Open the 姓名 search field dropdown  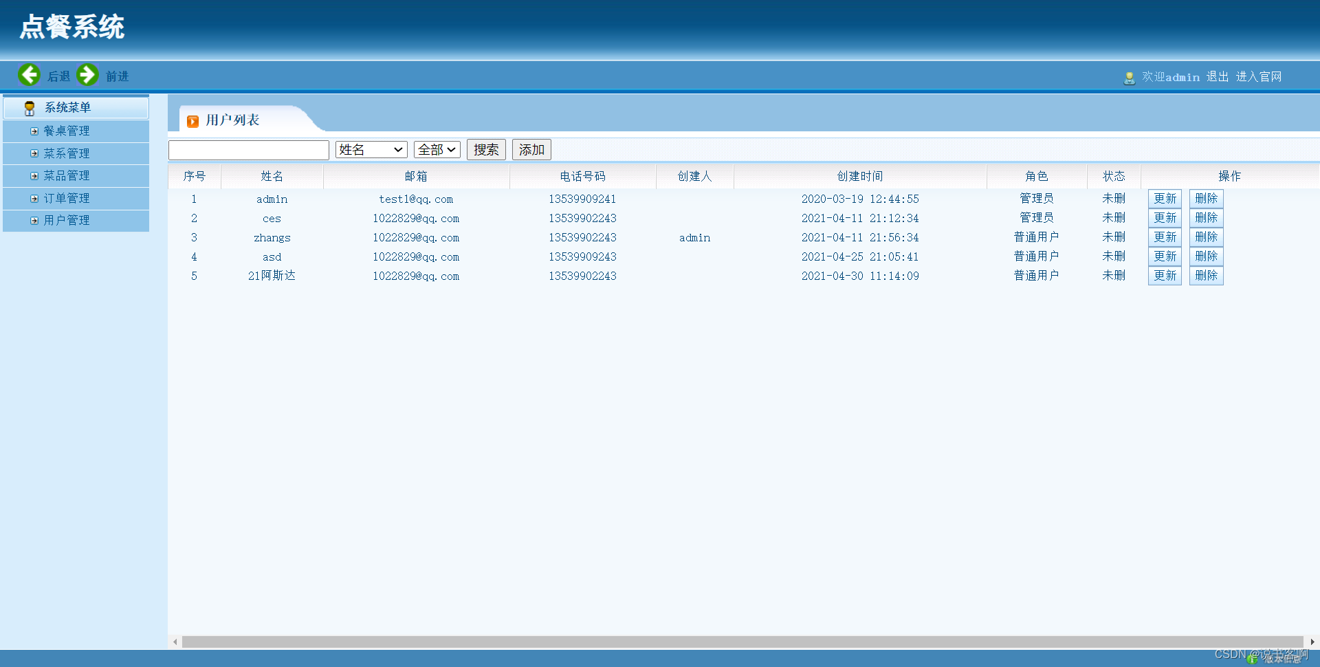pos(371,149)
